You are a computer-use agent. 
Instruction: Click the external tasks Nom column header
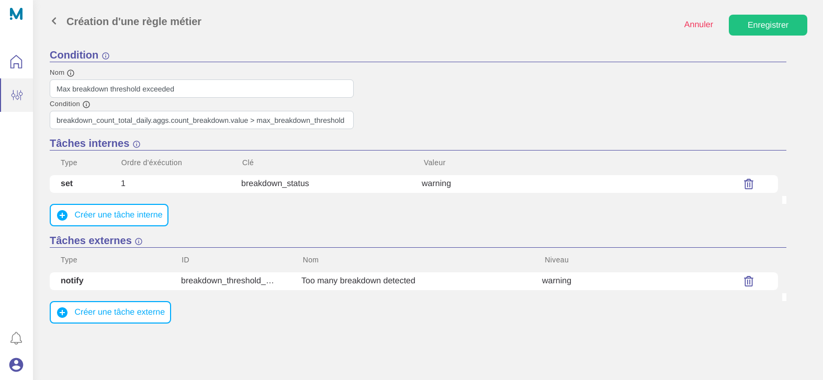tap(310, 260)
